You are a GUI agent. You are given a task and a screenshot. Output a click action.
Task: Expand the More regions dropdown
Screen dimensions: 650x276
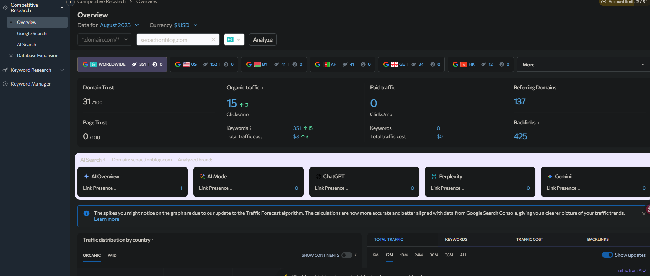point(583,65)
